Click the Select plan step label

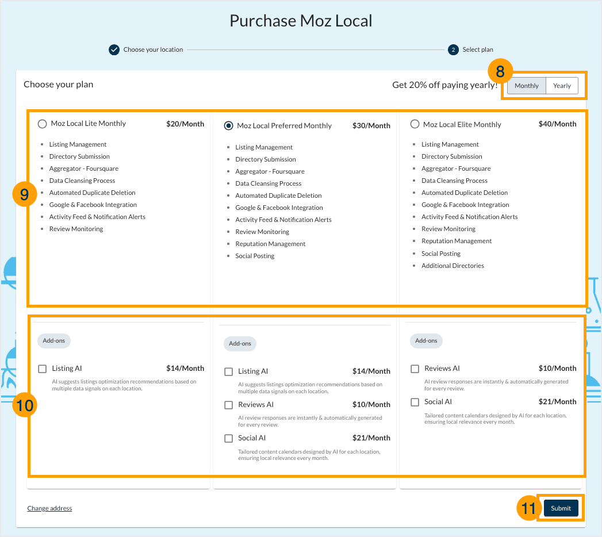477,49
